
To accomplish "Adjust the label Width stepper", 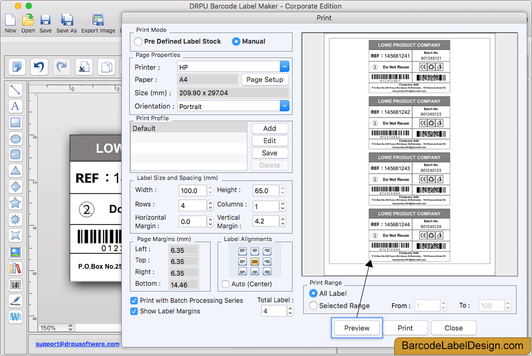I will 210,191.
